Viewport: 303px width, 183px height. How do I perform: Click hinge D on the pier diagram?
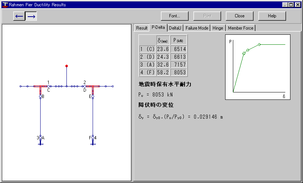[85, 87]
